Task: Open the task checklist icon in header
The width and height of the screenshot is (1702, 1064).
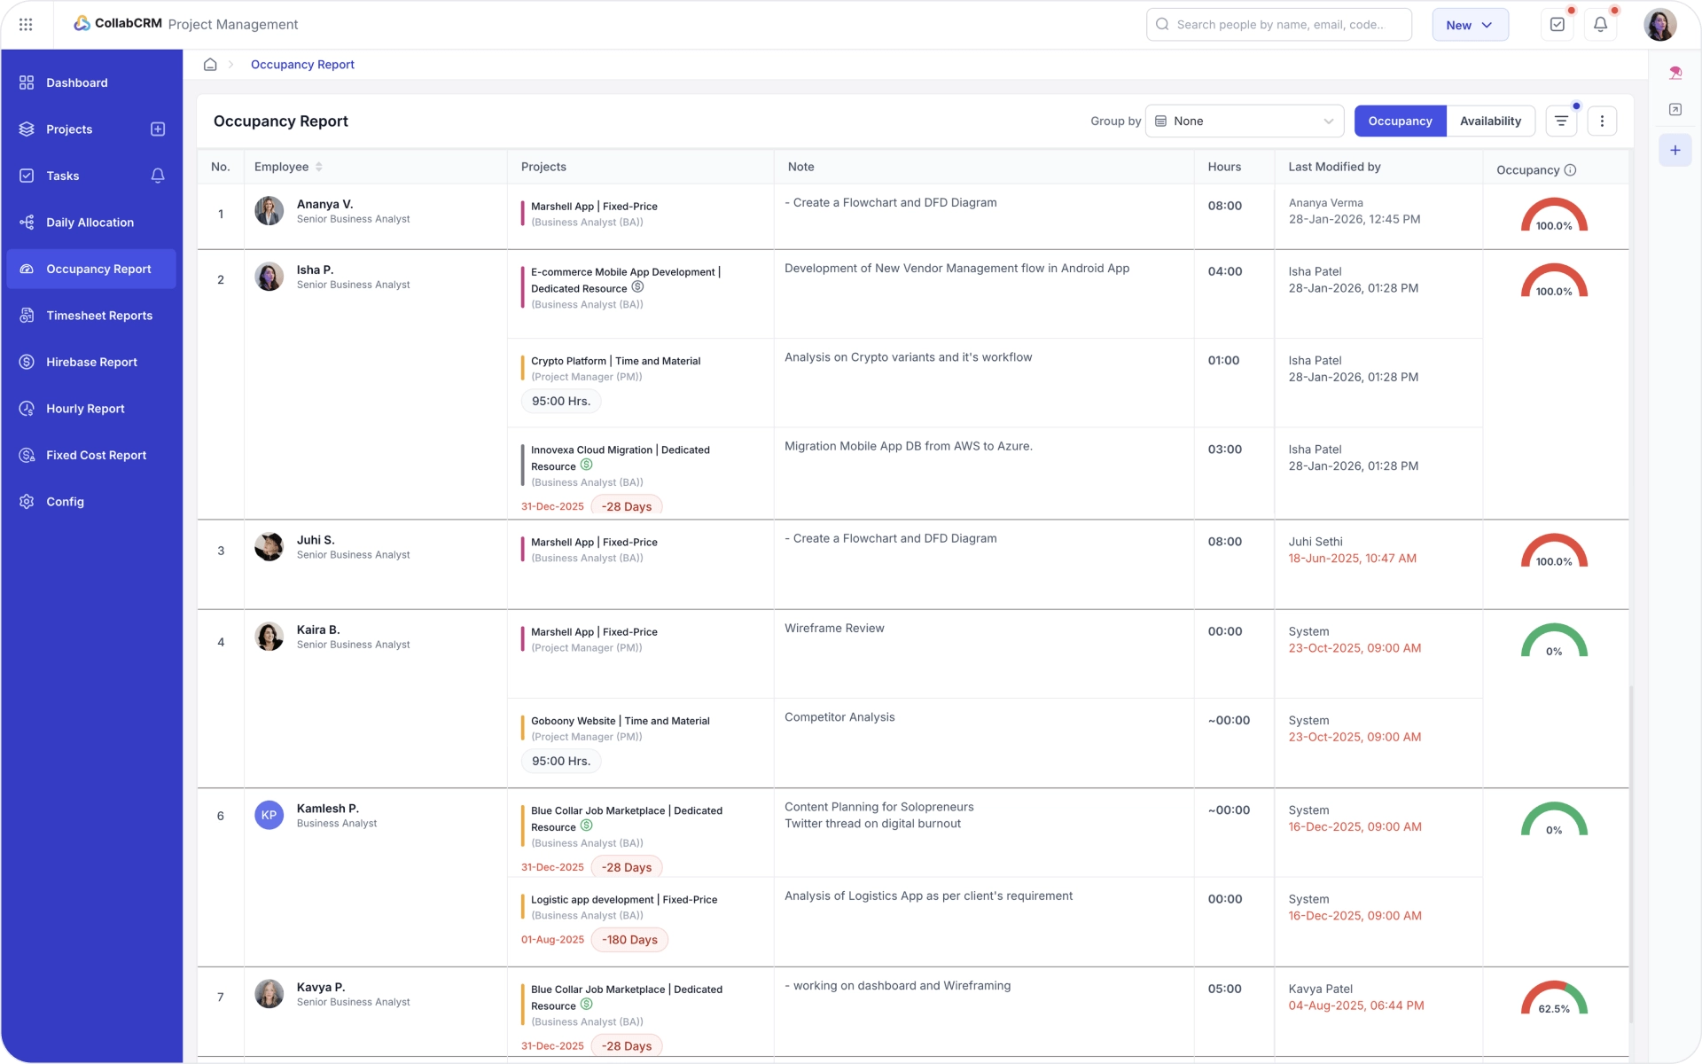Action: pyautogui.click(x=1558, y=25)
